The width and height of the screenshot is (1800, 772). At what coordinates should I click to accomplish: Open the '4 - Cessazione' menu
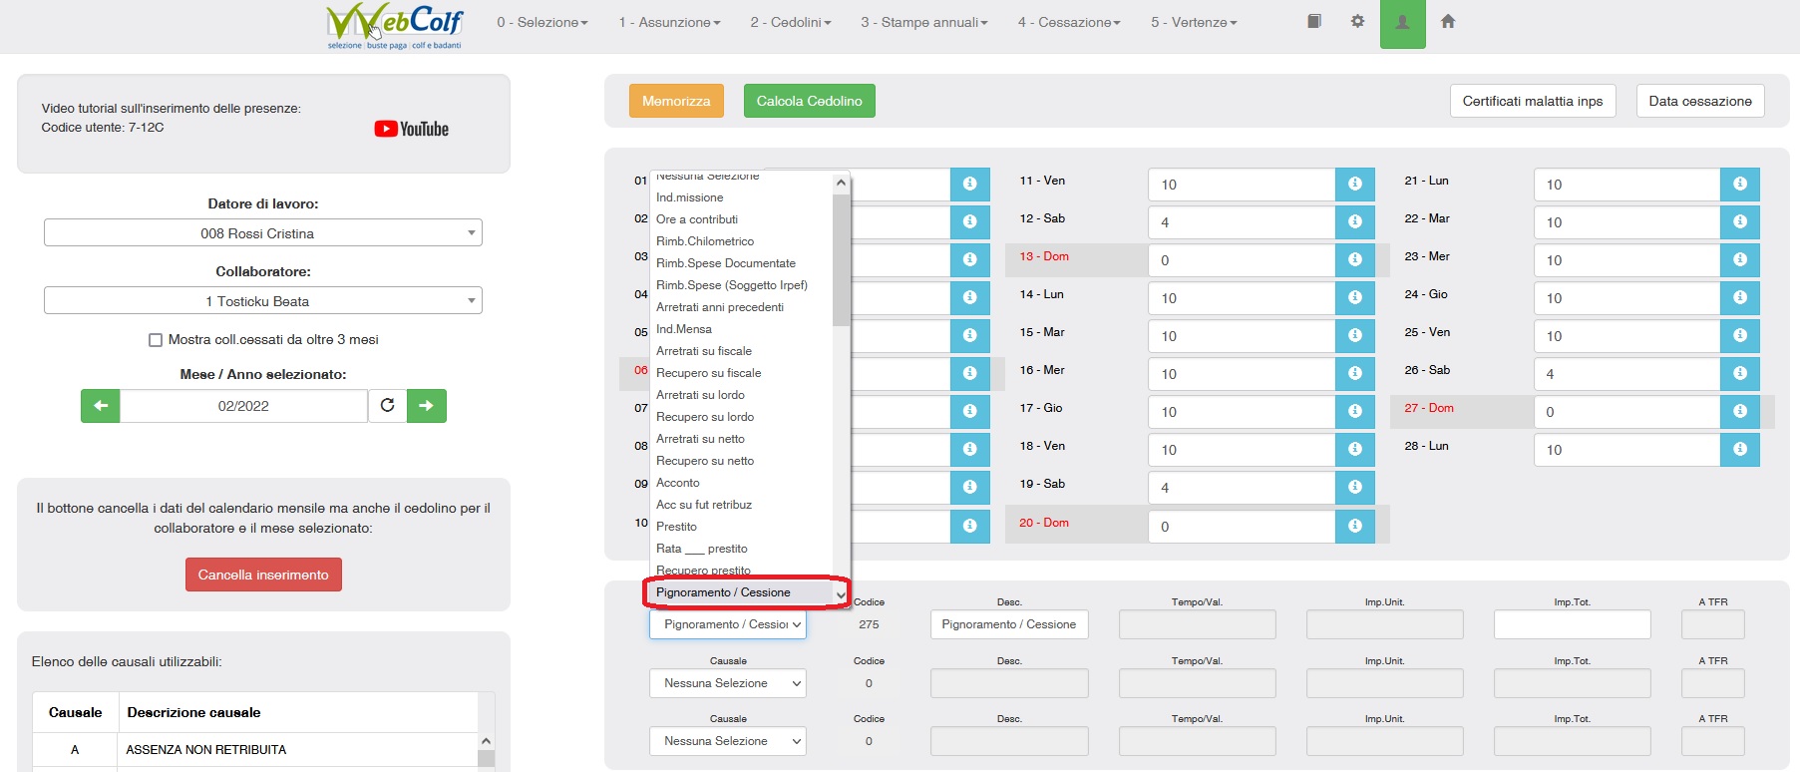pos(1068,22)
